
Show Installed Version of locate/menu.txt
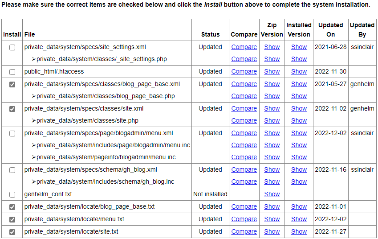pyautogui.click(x=299, y=219)
